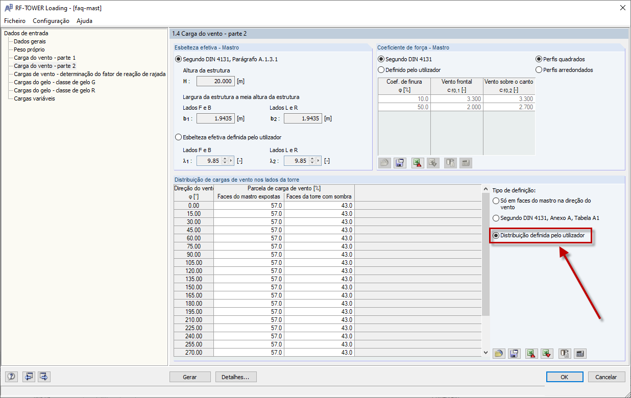Go to previous input window icon
Screen dimensions: 631x398
(x=28, y=377)
